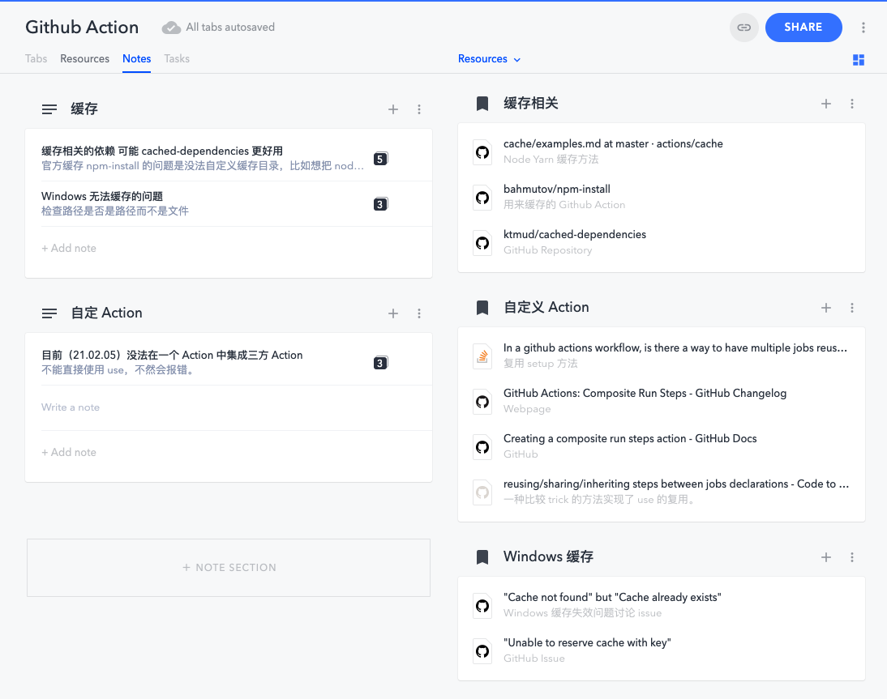Open reusing/sharing/inheriting steps between jobs link
Image resolution: width=887 pixels, height=699 pixels.
click(x=676, y=484)
